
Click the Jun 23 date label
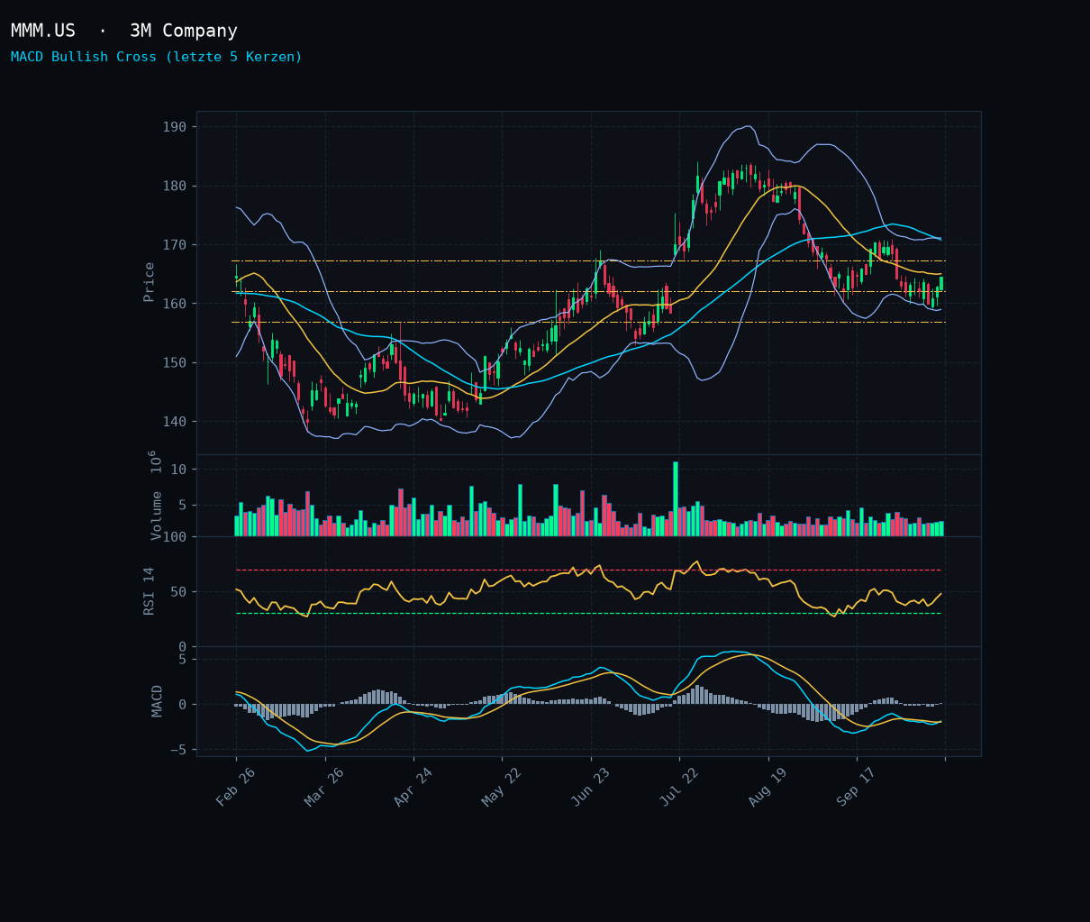590,787
